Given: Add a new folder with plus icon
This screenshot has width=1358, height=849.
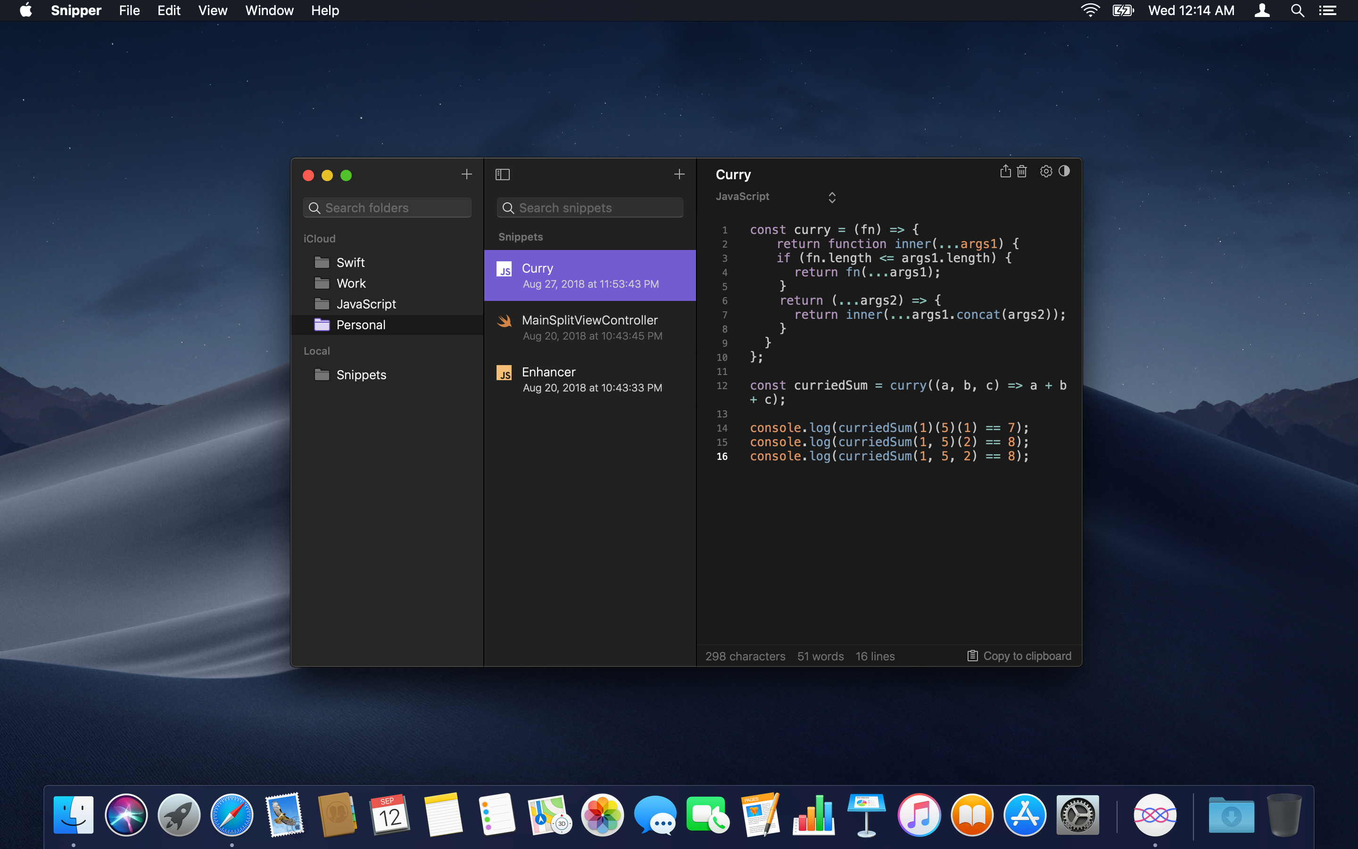Looking at the screenshot, I should [466, 175].
